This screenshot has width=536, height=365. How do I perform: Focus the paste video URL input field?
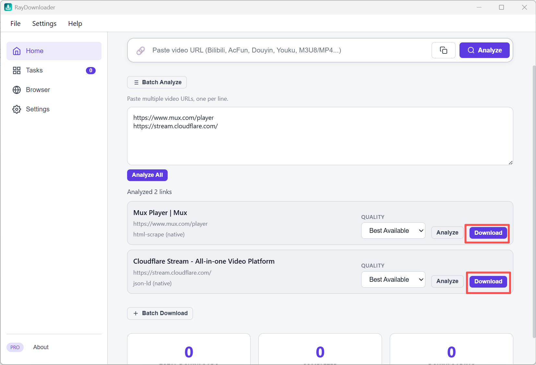pyautogui.click(x=289, y=50)
